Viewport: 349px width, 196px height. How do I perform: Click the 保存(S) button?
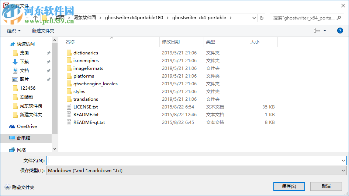(x=289, y=186)
